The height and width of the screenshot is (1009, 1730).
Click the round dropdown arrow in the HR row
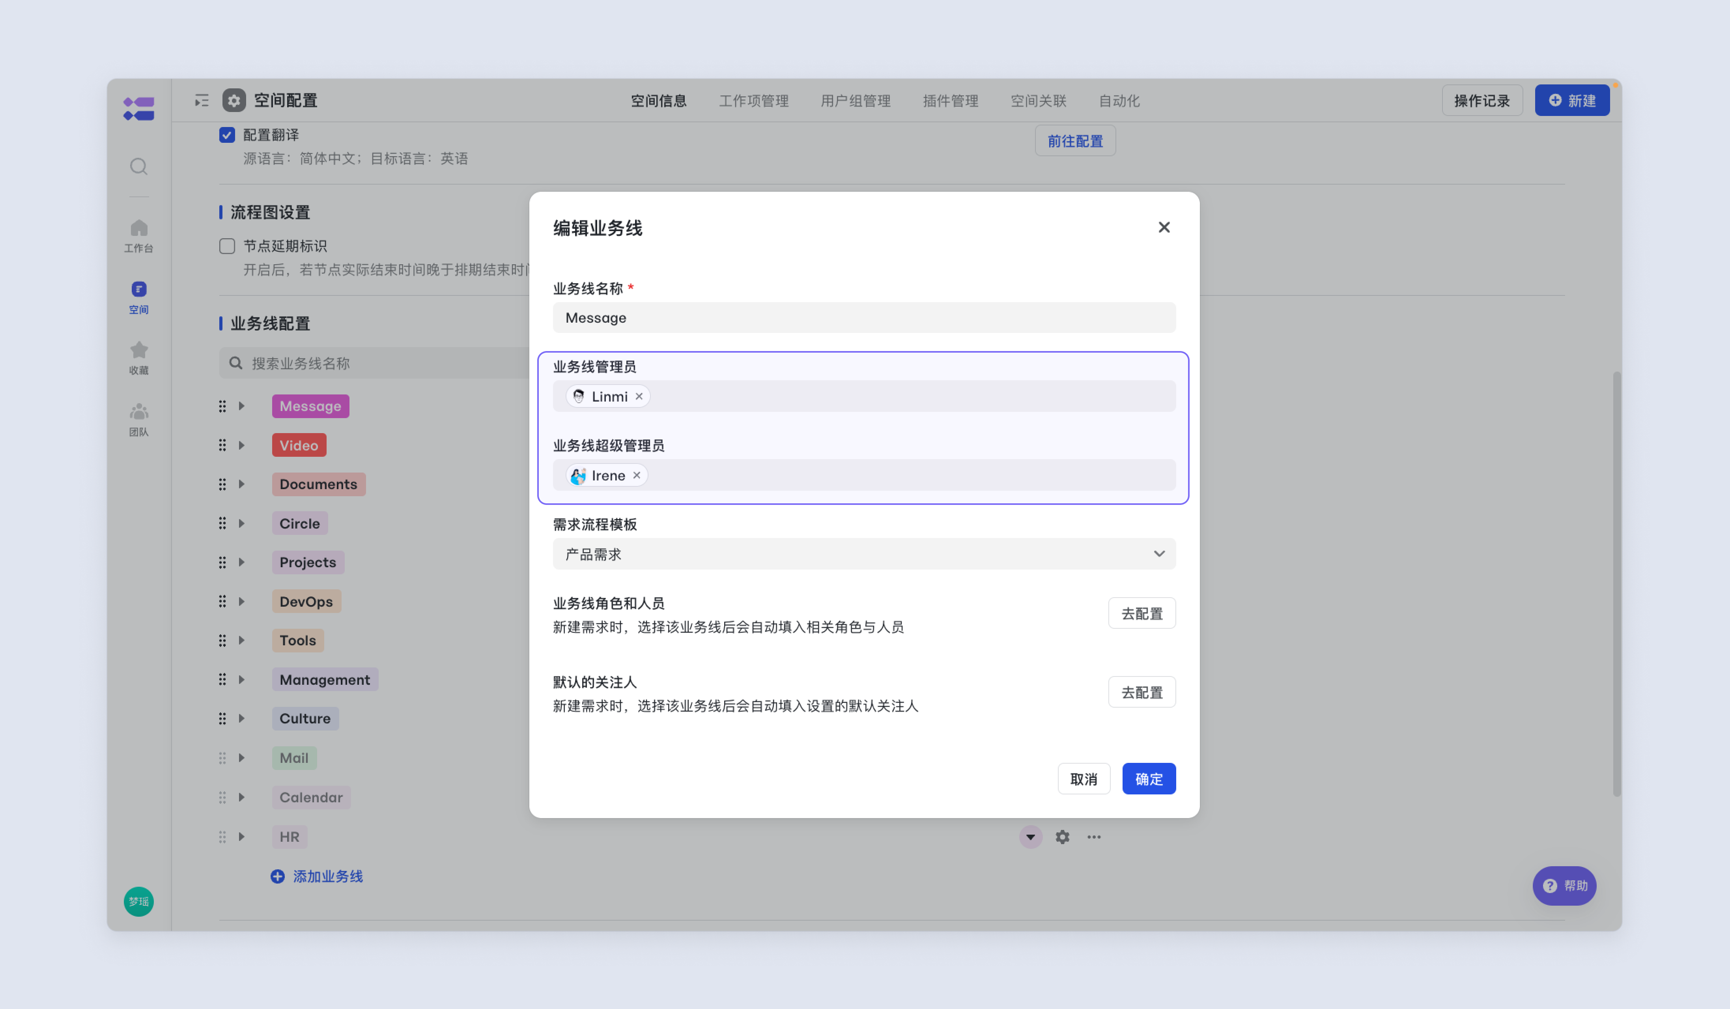pos(1030,837)
